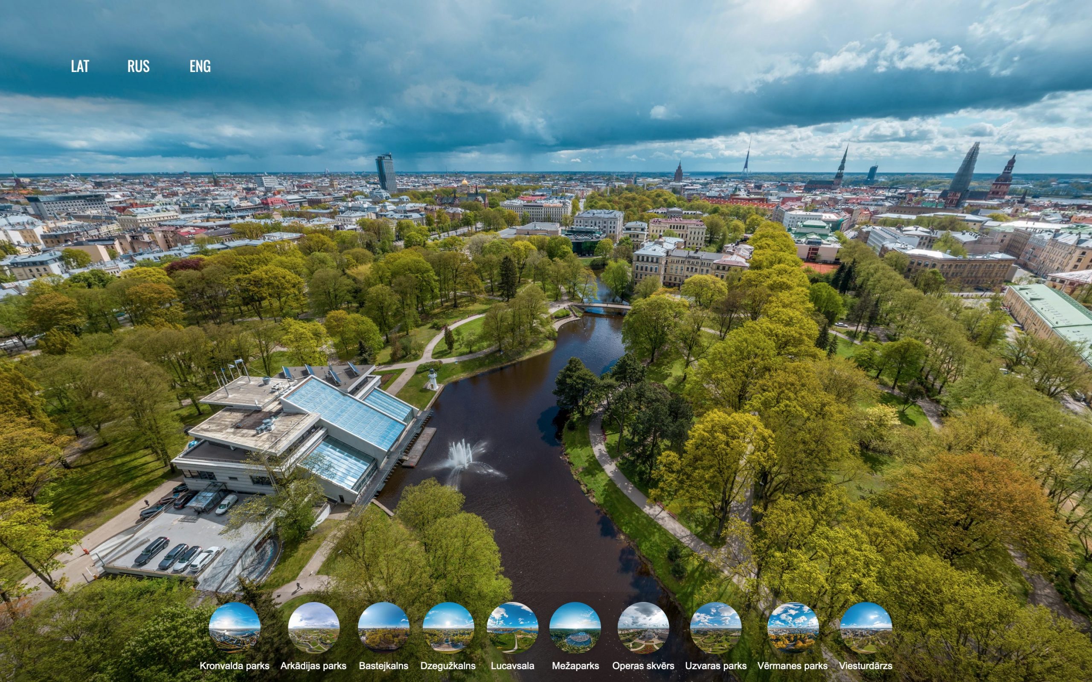Click the Uzvaras parks text label
The width and height of the screenshot is (1092, 682).
716,666
